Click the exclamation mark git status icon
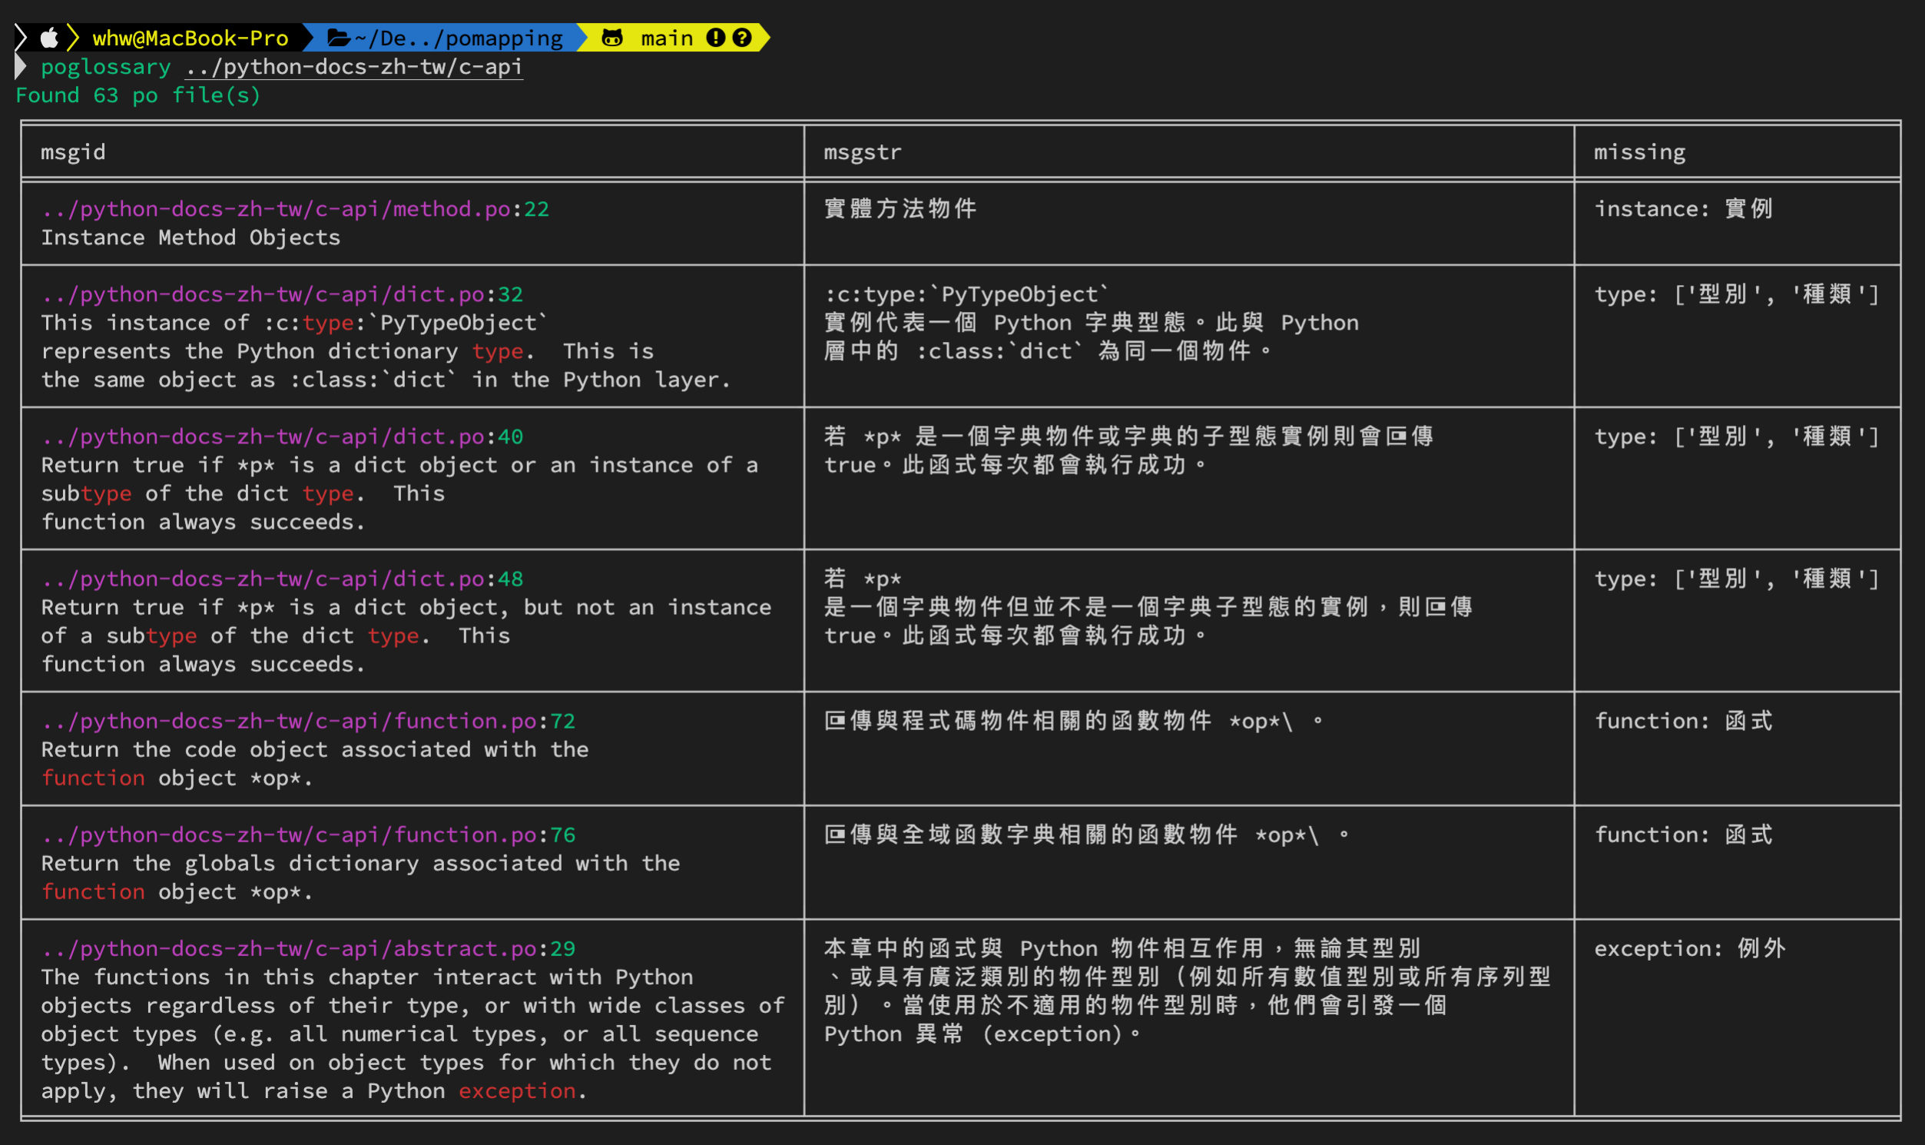This screenshot has width=1925, height=1145. coord(716,38)
